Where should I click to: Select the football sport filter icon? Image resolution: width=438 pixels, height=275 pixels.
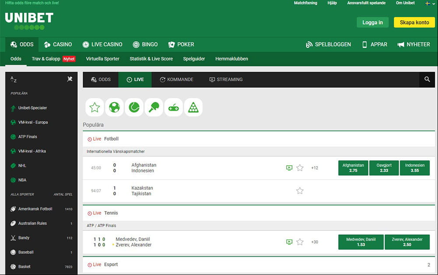click(x=114, y=107)
